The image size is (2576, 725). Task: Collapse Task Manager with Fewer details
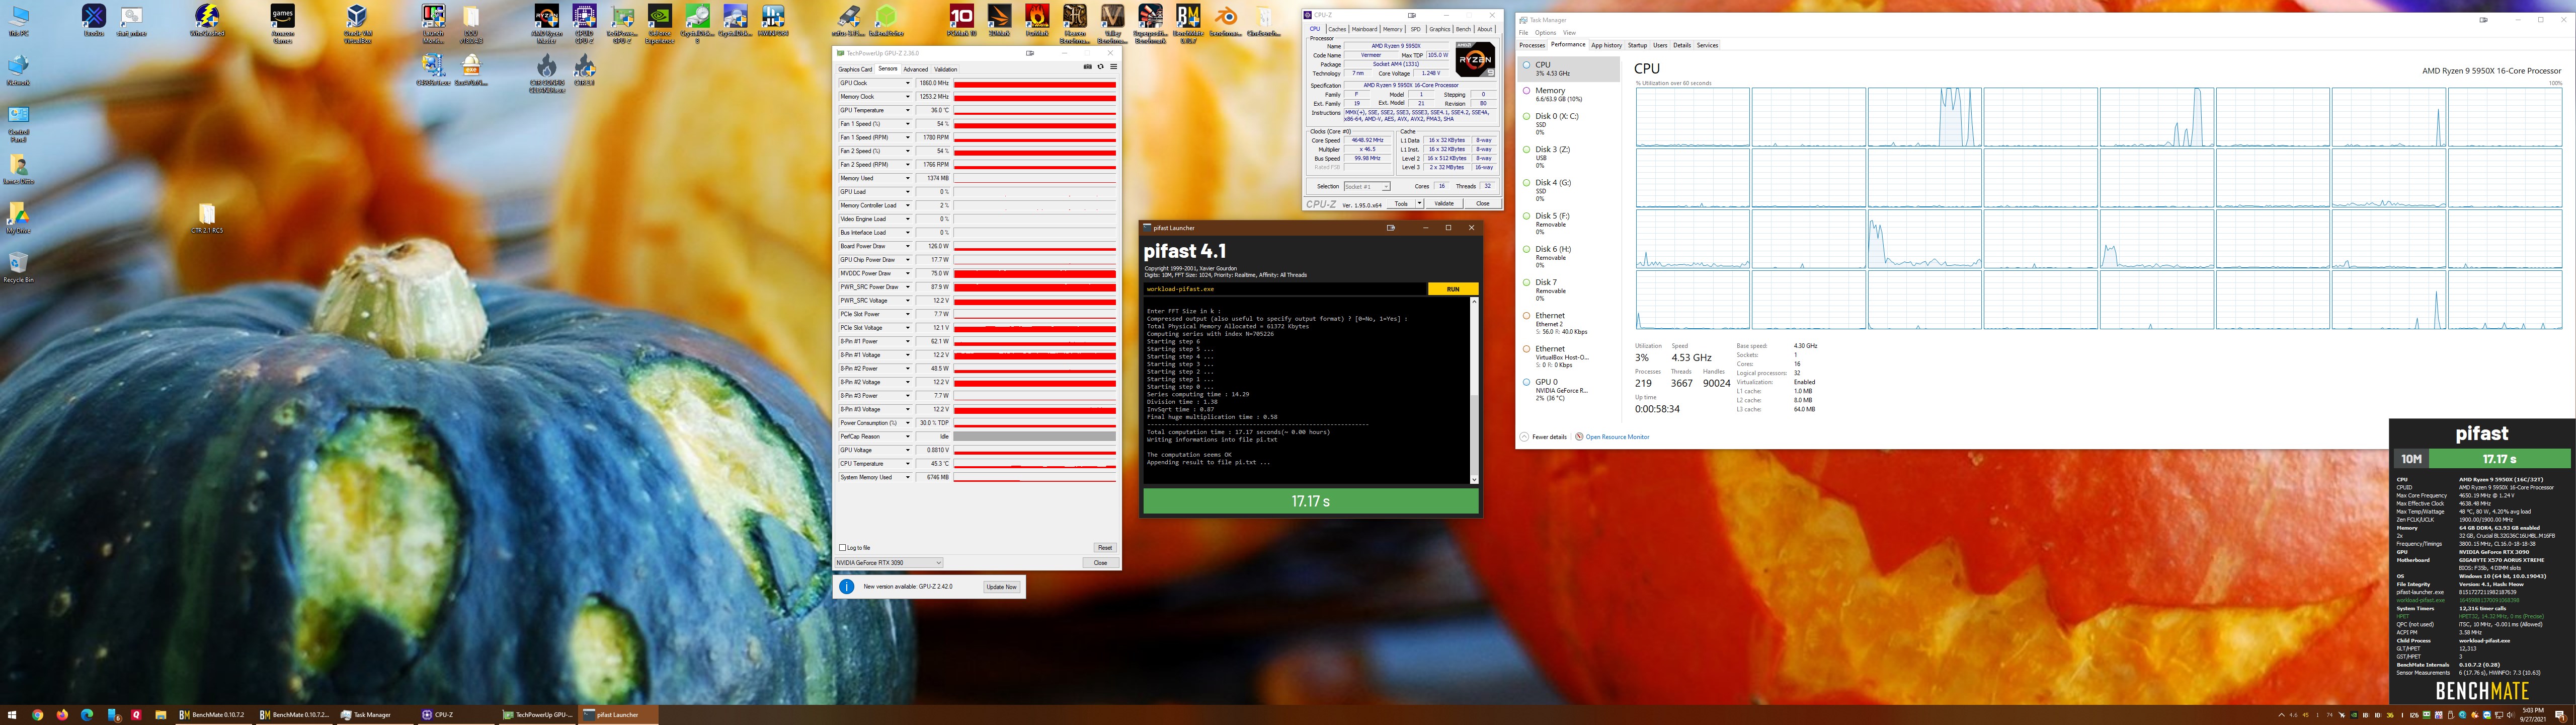[x=1544, y=437]
